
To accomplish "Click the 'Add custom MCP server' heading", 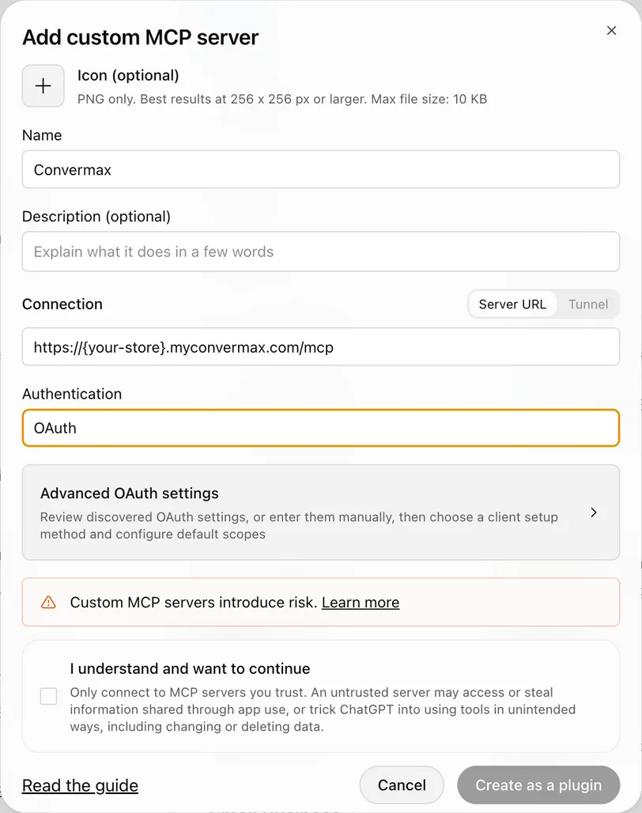I will click(x=141, y=37).
